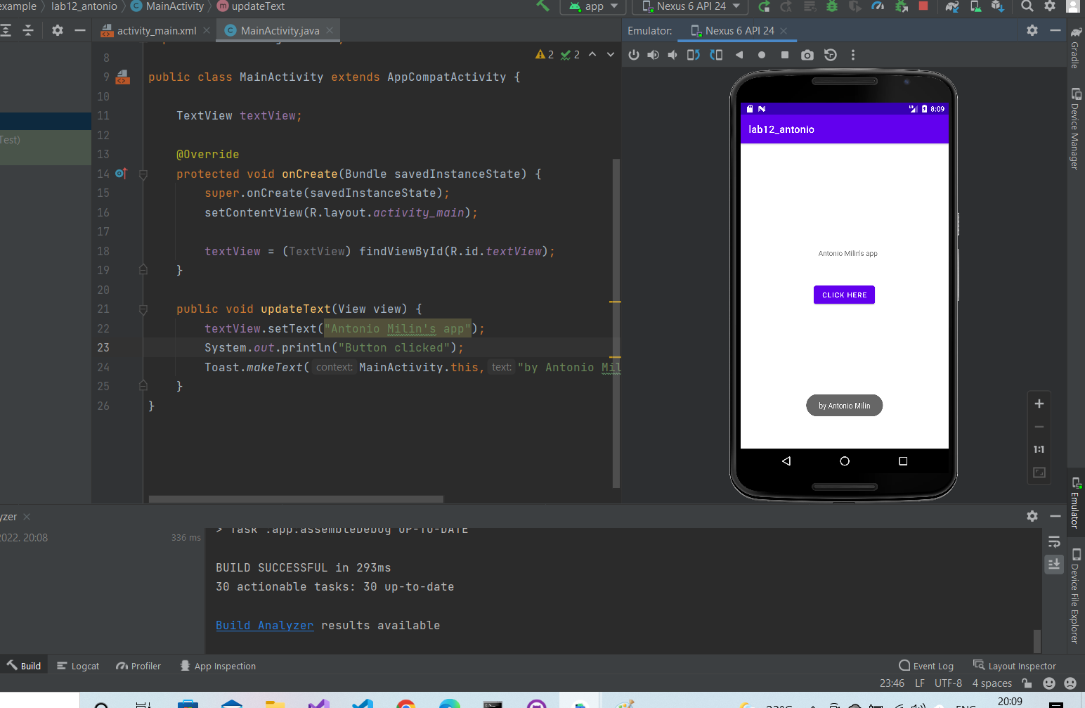Set emulator zoom to 1:1
The width and height of the screenshot is (1085, 708).
tap(1039, 449)
